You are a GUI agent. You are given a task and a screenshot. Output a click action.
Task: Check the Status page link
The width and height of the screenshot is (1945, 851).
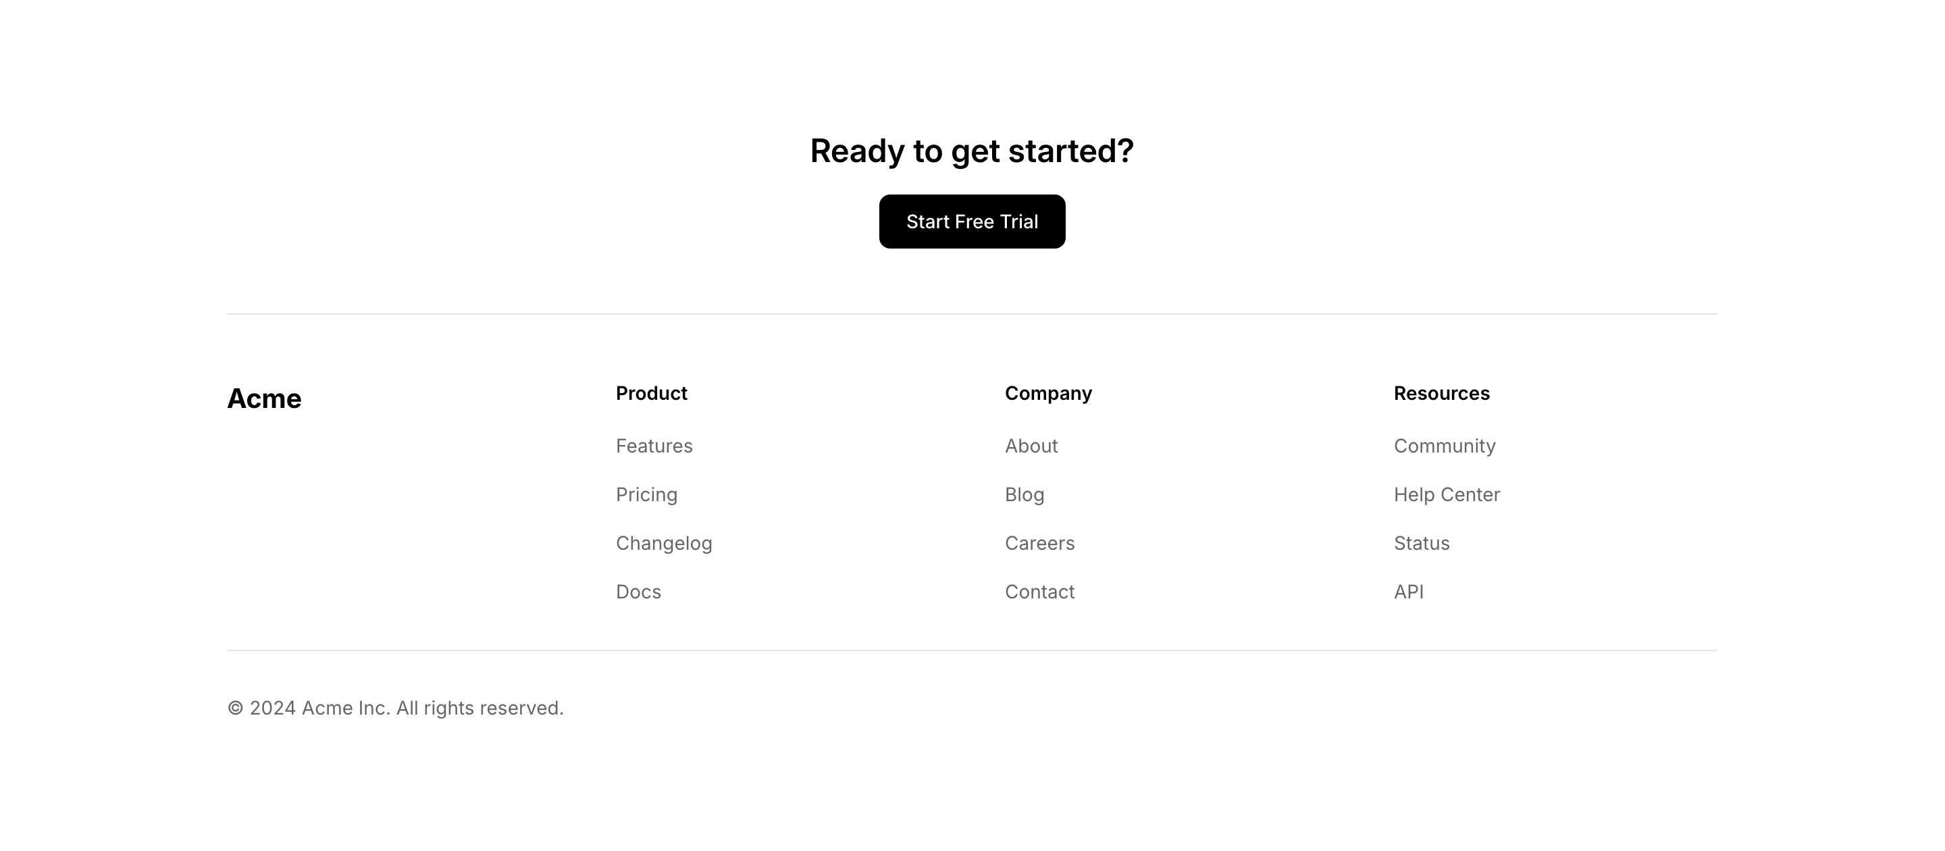(x=1421, y=544)
